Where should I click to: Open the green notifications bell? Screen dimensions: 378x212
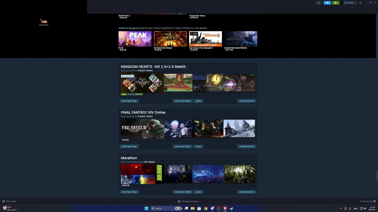(x=335, y=3)
